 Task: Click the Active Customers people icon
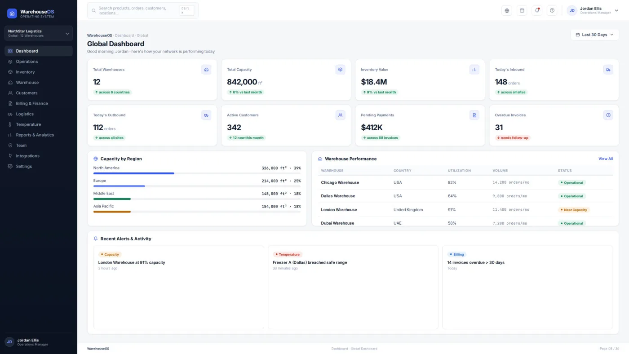[340, 115]
